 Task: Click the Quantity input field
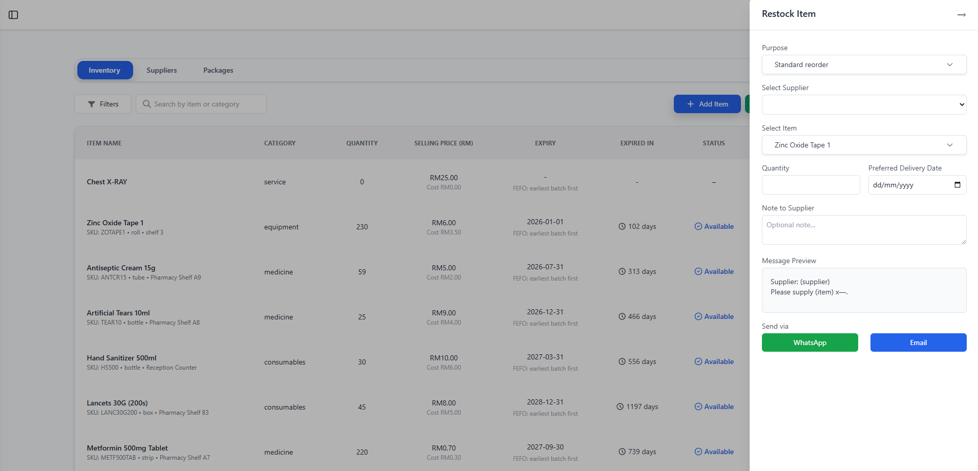(810, 185)
